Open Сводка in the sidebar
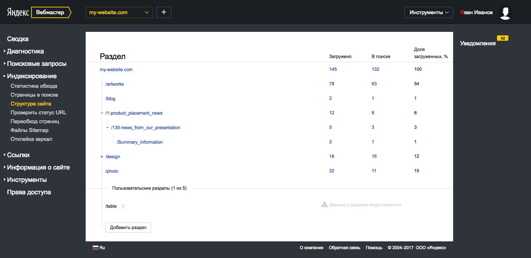The height and width of the screenshot is (258, 531). tap(18, 39)
